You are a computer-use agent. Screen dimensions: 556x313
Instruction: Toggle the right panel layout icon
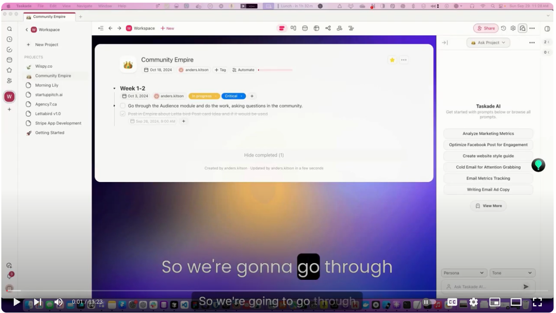pos(547,29)
